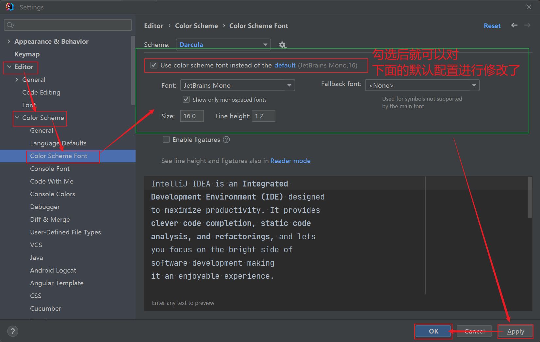Image resolution: width=540 pixels, height=342 pixels.
Task: Open Code With Me color settings
Action: [52, 181]
